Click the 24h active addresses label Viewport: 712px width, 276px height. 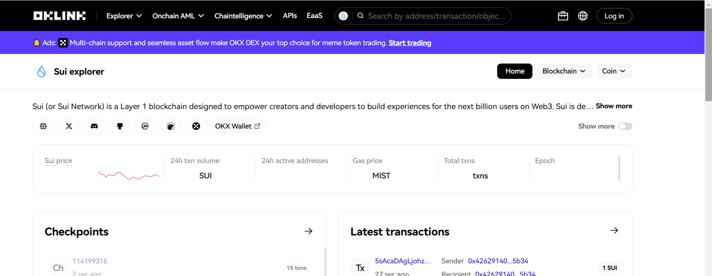click(295, 161)
